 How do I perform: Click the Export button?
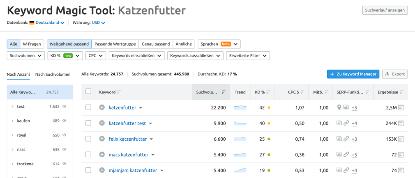coord(395,74)
